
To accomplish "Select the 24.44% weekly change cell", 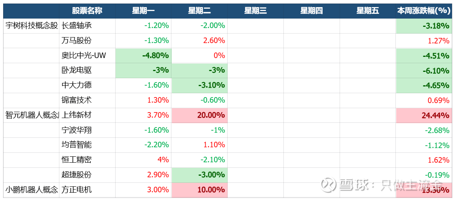I will pos(424,115).
